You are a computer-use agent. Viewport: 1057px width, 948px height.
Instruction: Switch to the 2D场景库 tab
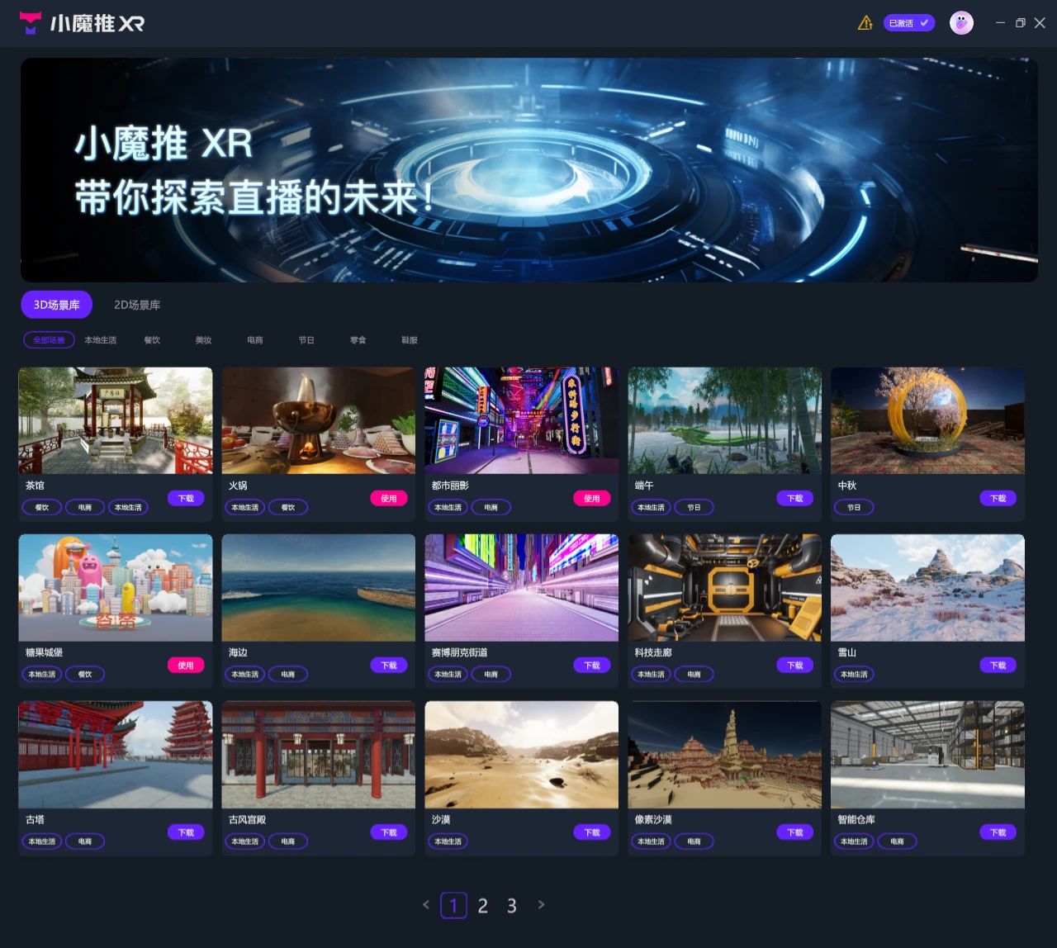137,305
